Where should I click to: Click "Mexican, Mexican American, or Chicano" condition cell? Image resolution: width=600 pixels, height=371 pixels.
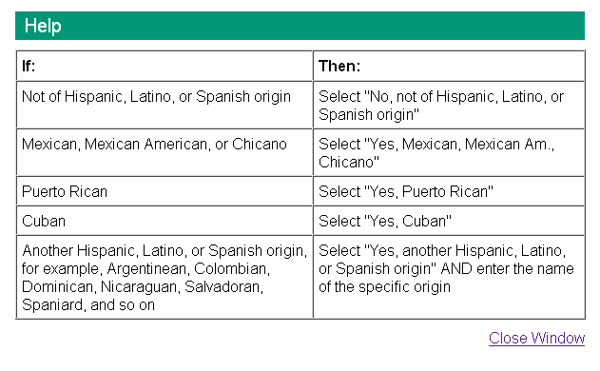click(165, 152)
